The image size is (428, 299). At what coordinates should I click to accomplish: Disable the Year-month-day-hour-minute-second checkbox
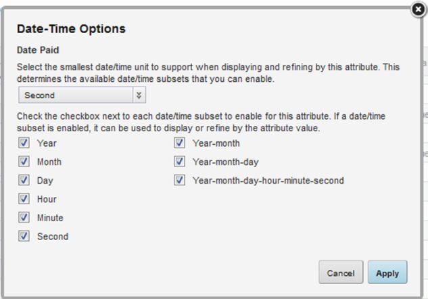[x=179, y=181]
